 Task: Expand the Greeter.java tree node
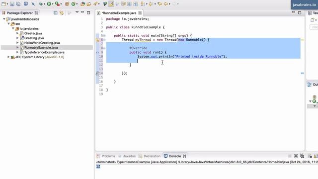tap(17, 33)
